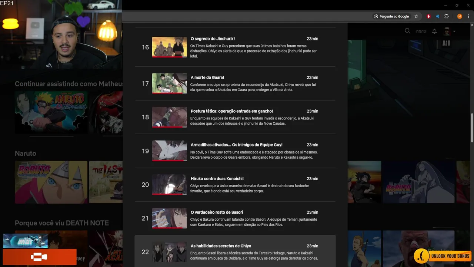Play episode 17 thumbnail
Image resolution: width=474 pixels, height=267 pixels.
coord(169,83)
